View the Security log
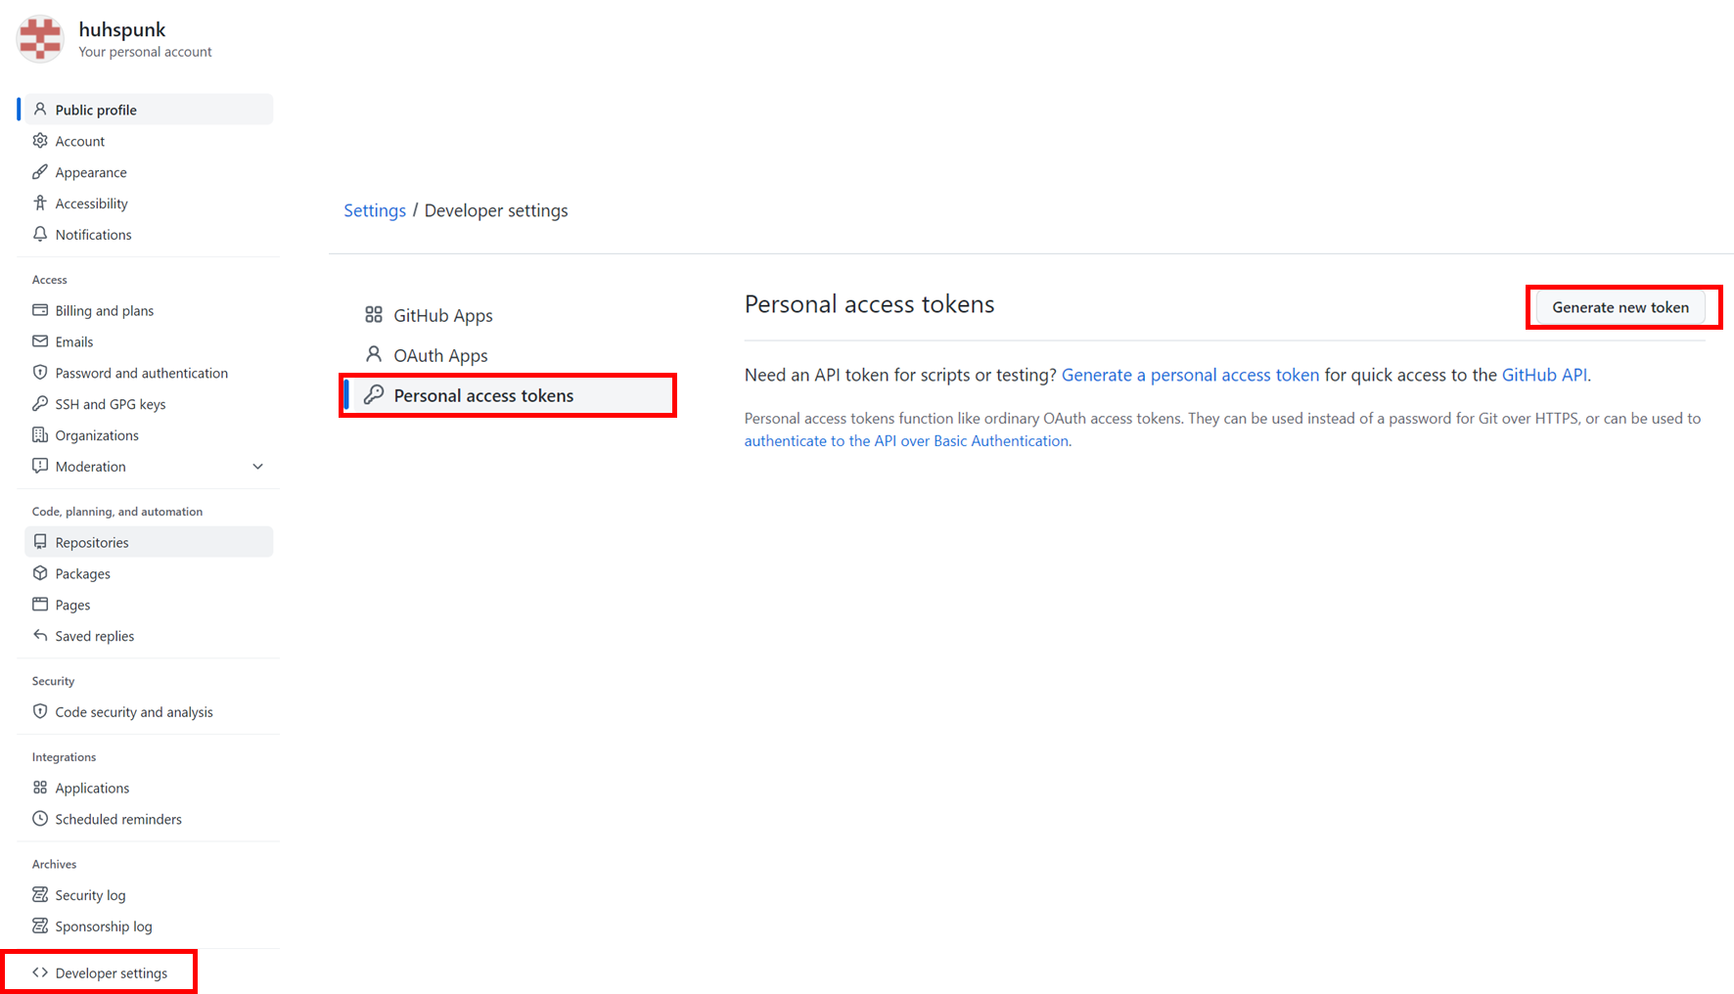1734x994 pixels. point(149,895)
